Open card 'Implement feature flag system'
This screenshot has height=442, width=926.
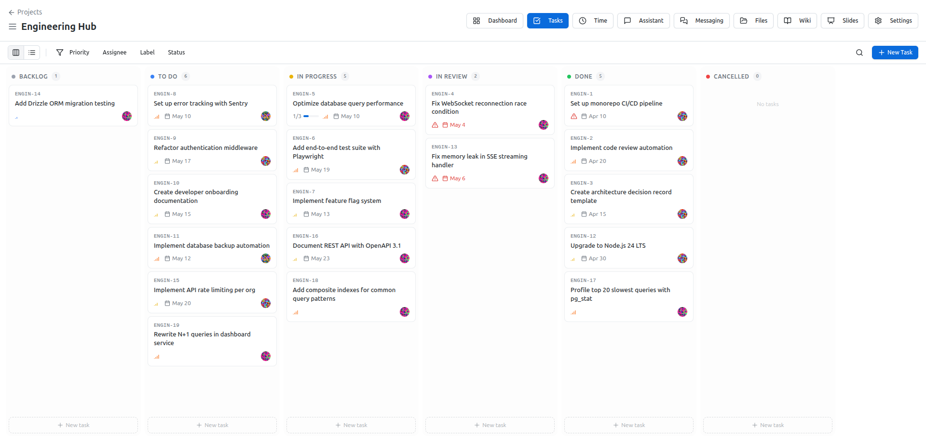pyautogui.click(x=351, y=203)
